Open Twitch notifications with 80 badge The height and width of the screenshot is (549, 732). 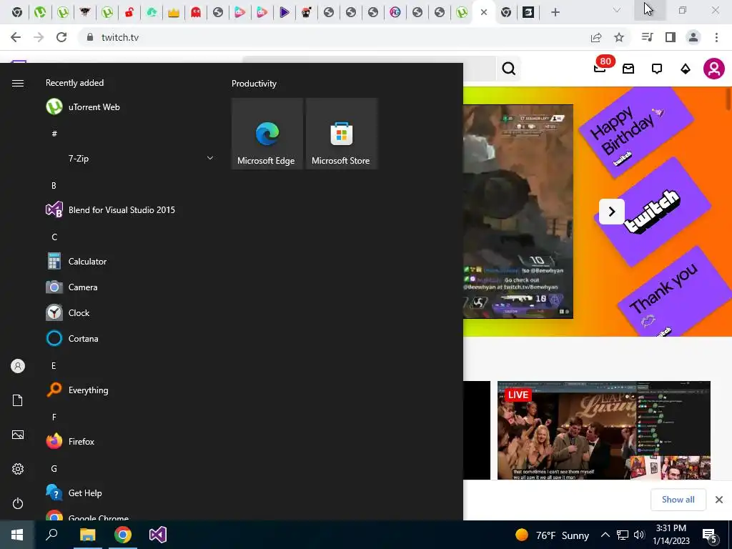click(600, 68)
